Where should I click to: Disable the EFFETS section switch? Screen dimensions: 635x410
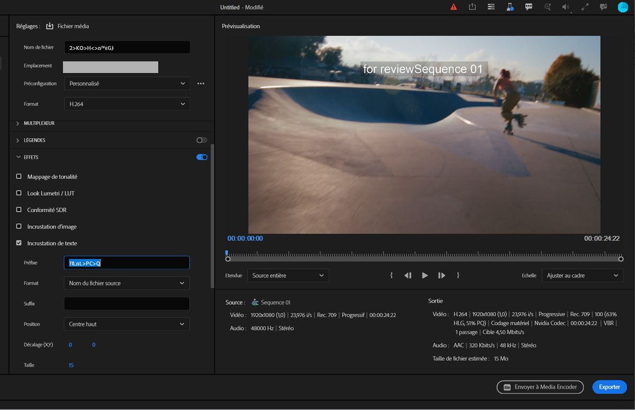click(202, 157)
